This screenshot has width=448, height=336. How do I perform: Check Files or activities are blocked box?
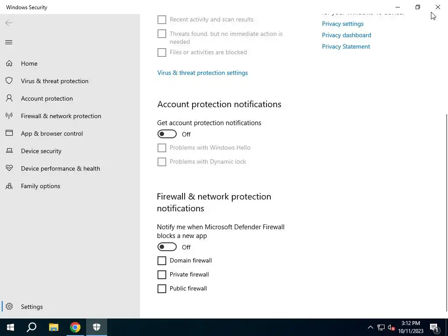[x=162, y=52]
